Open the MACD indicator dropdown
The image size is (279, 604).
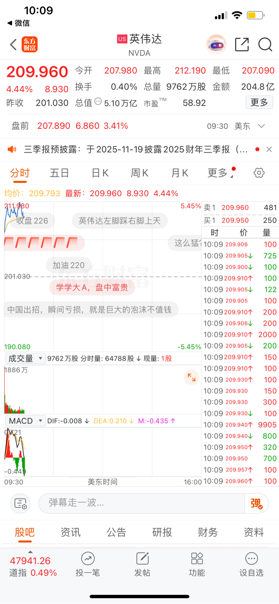(25, 421)
